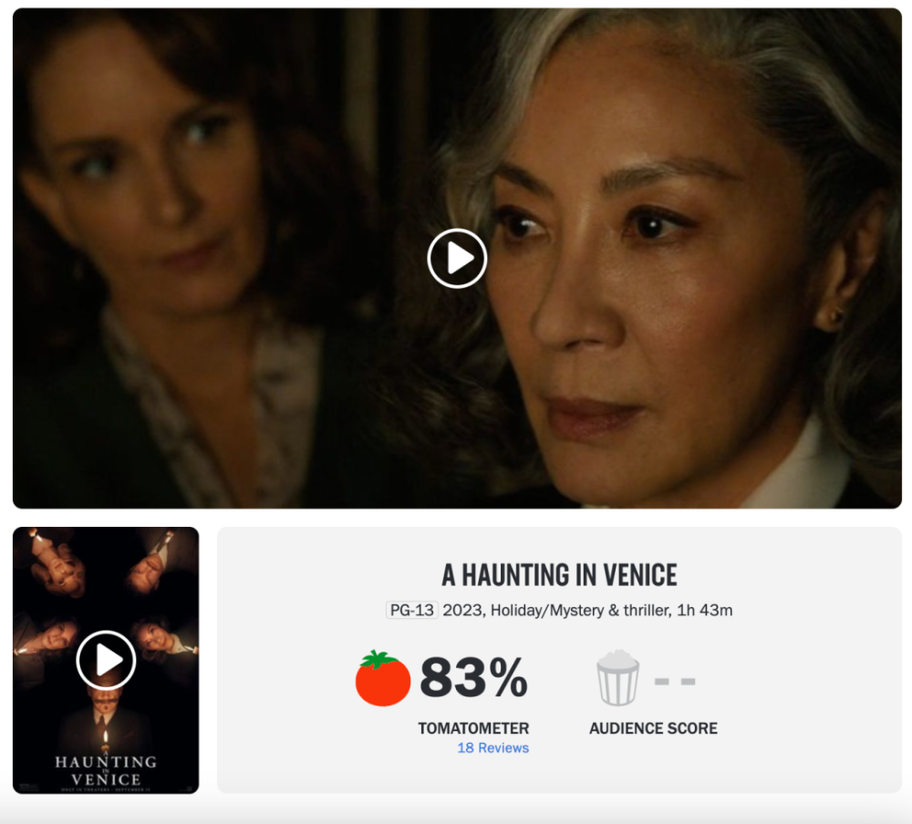Click the gray popcorn bucket icon

(617, 678)
